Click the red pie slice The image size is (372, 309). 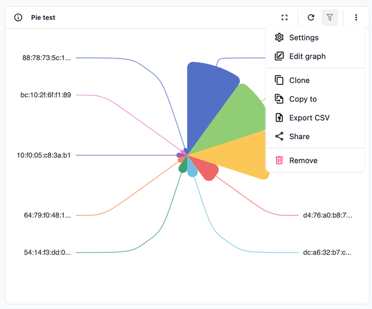coord(205,169)
